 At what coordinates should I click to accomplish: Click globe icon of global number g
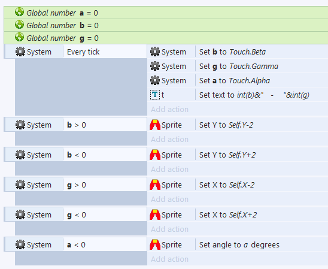point(19,37)
